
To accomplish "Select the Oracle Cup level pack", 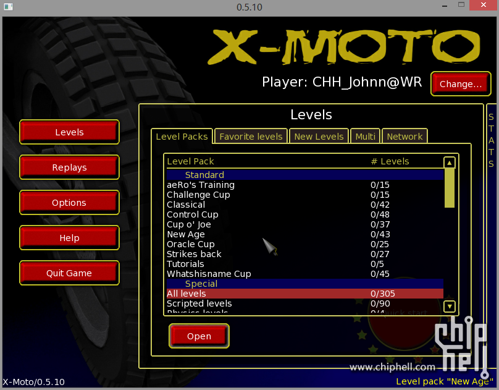I will pos(305,244).
